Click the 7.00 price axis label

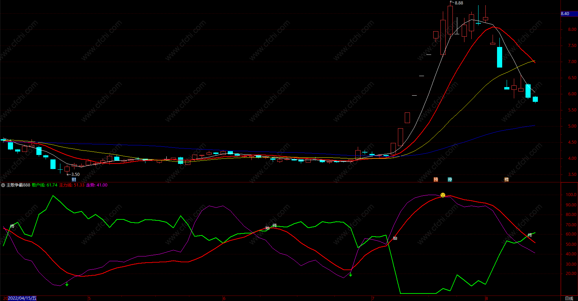(572, 62)
